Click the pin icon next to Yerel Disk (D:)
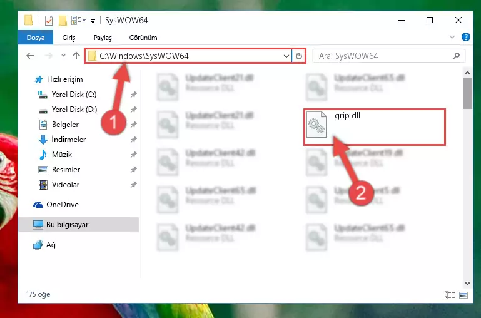The image size is (481, 318). click(133, 110)
